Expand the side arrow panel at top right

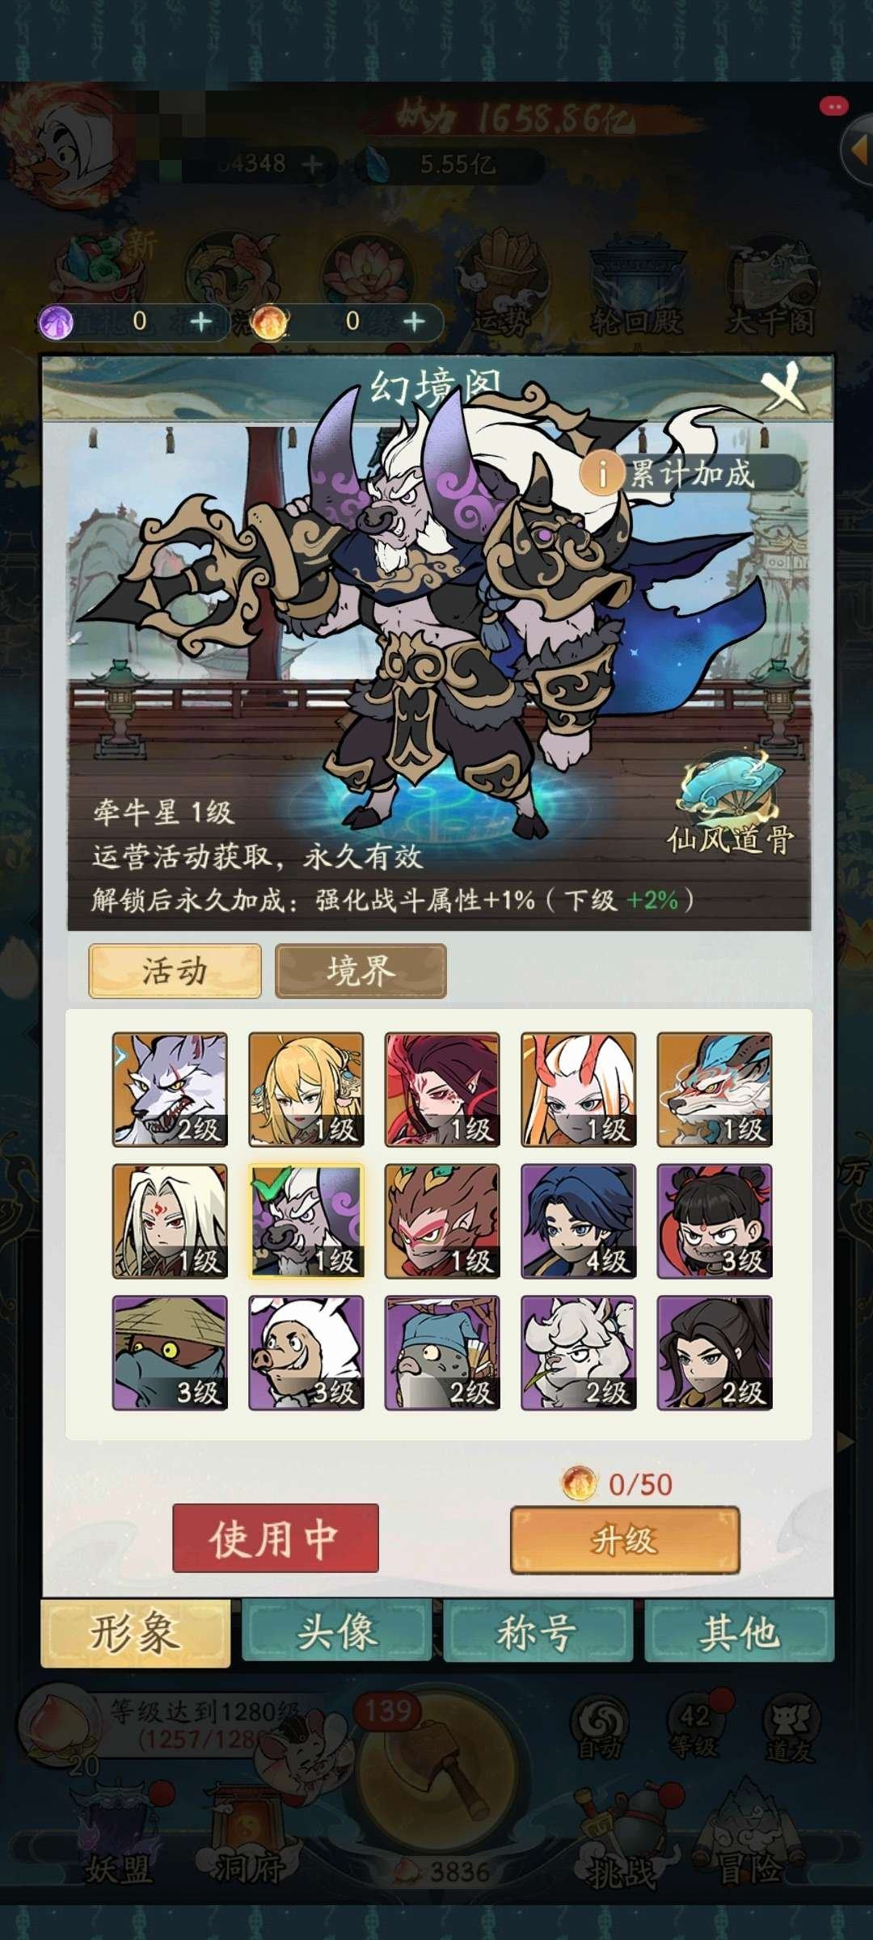[x=857, y=150]
